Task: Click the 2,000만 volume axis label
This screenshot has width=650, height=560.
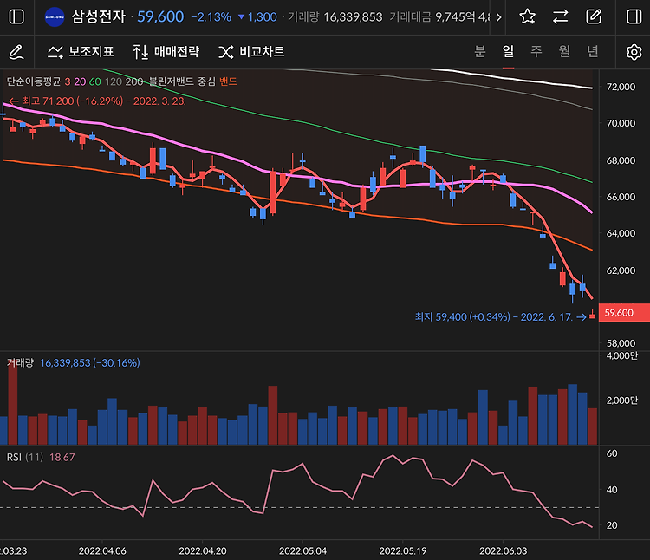Action: 621,400
